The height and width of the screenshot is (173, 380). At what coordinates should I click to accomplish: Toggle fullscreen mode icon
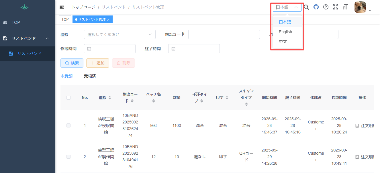click(336, 7)
